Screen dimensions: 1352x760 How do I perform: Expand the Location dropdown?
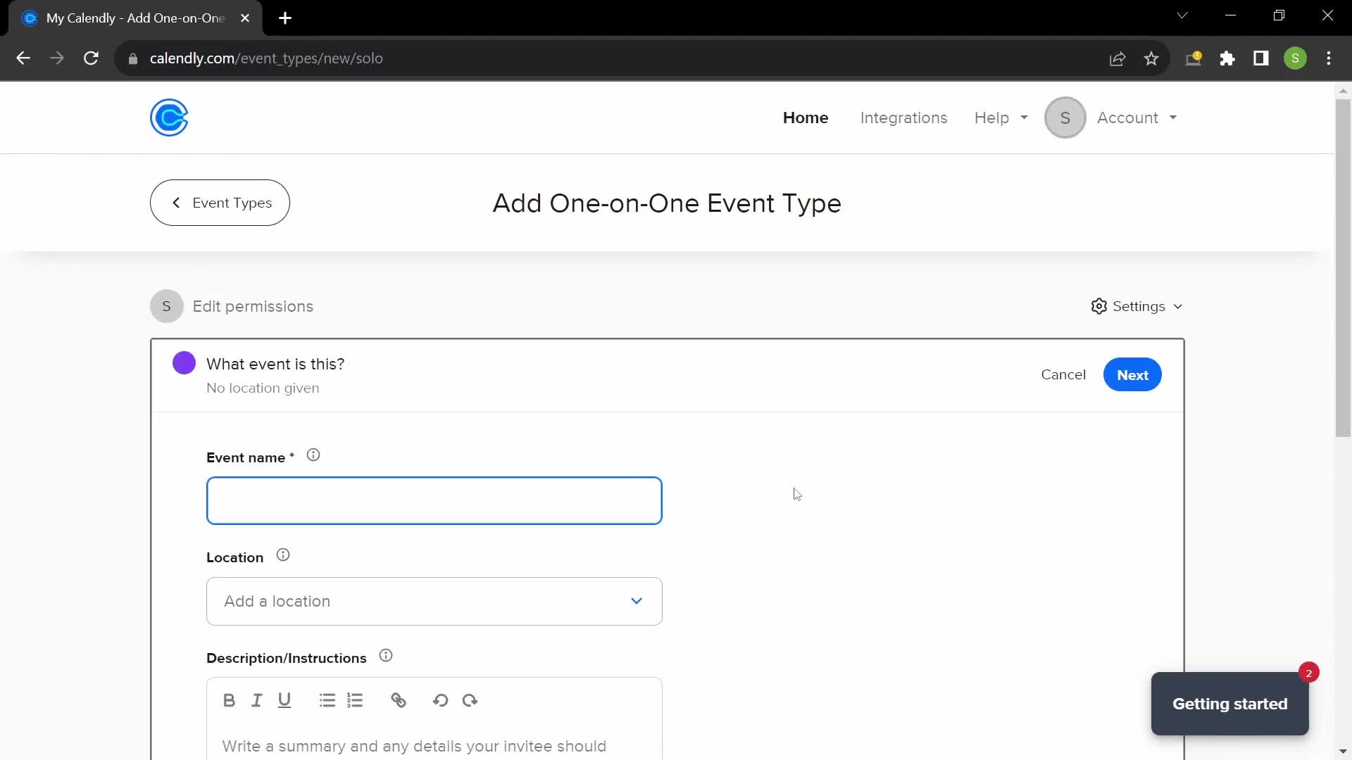(x=433, y=602)
